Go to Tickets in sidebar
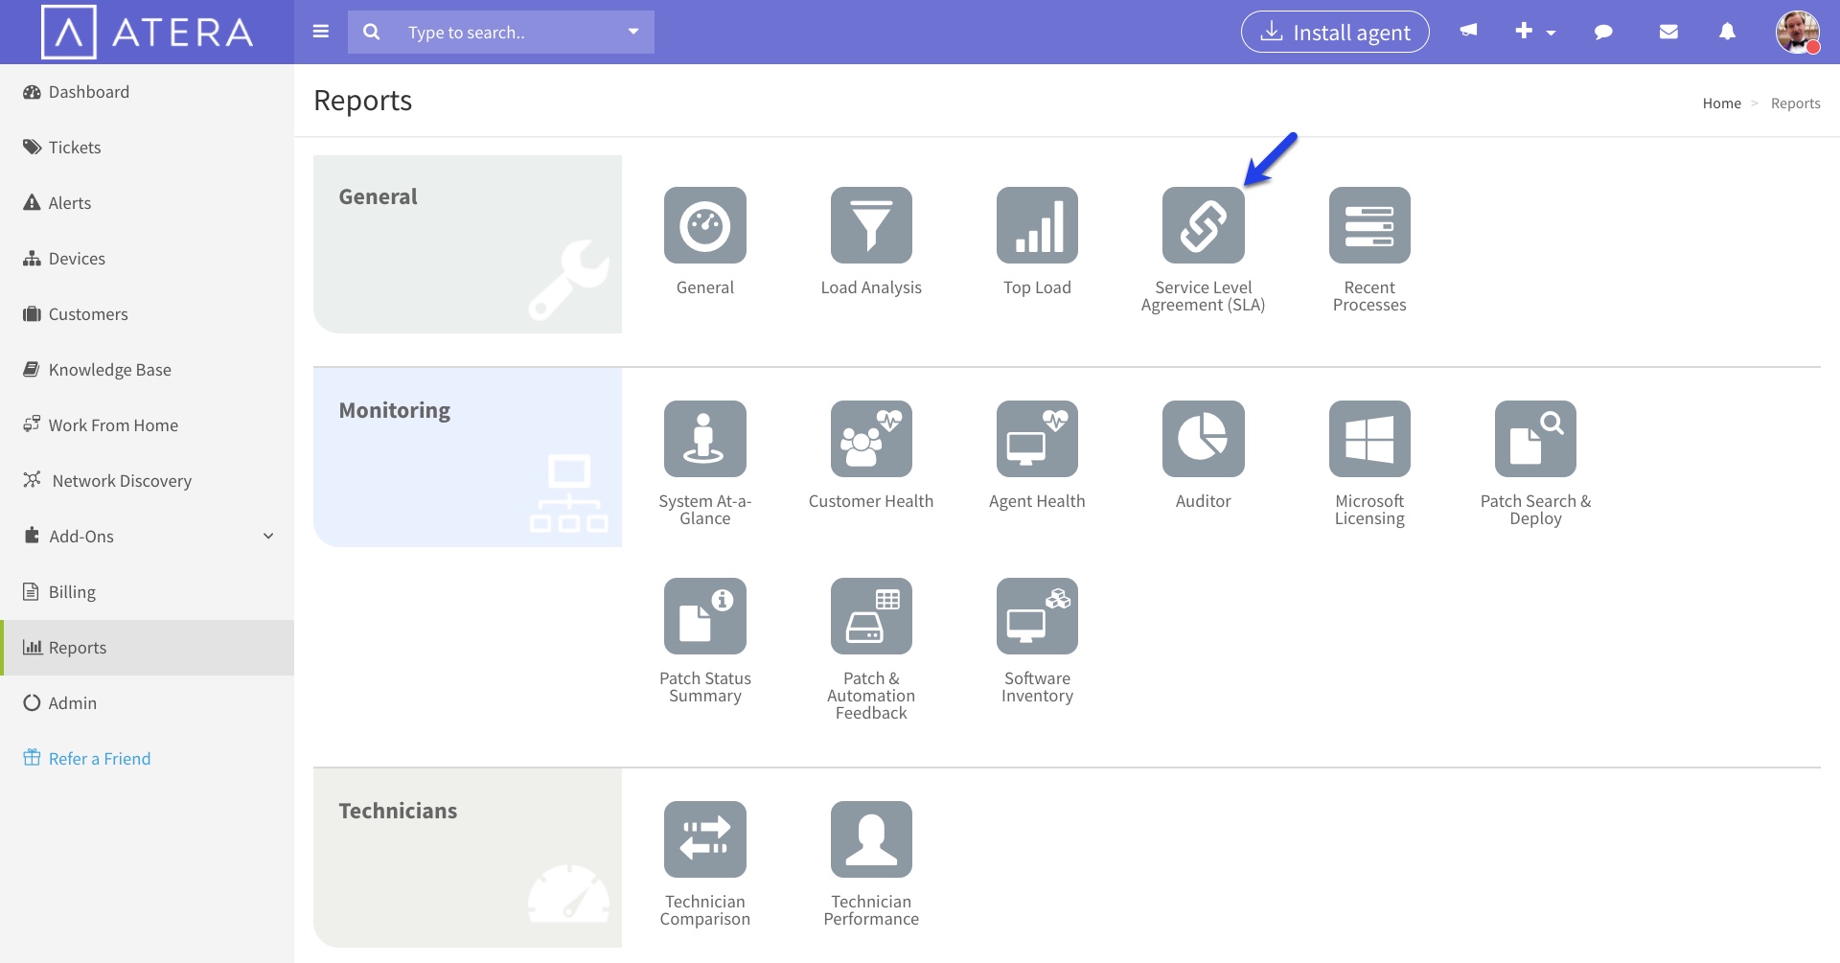 pos(147,148)
